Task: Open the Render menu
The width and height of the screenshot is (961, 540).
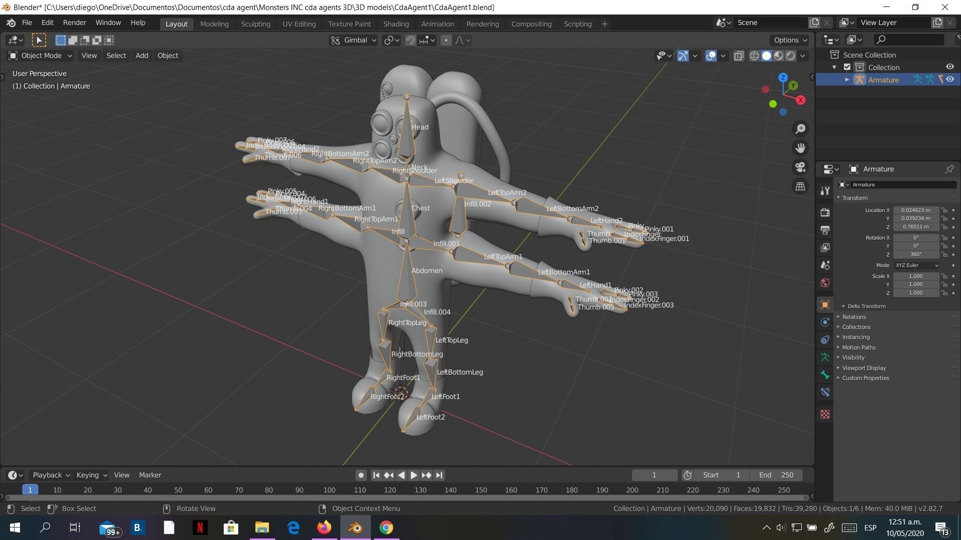Action: click(x=74, y=22)
